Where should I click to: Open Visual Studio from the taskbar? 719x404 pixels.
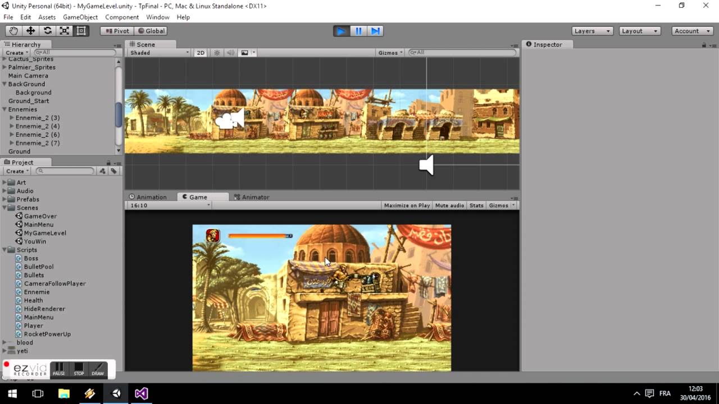click(x=141, y=393)
